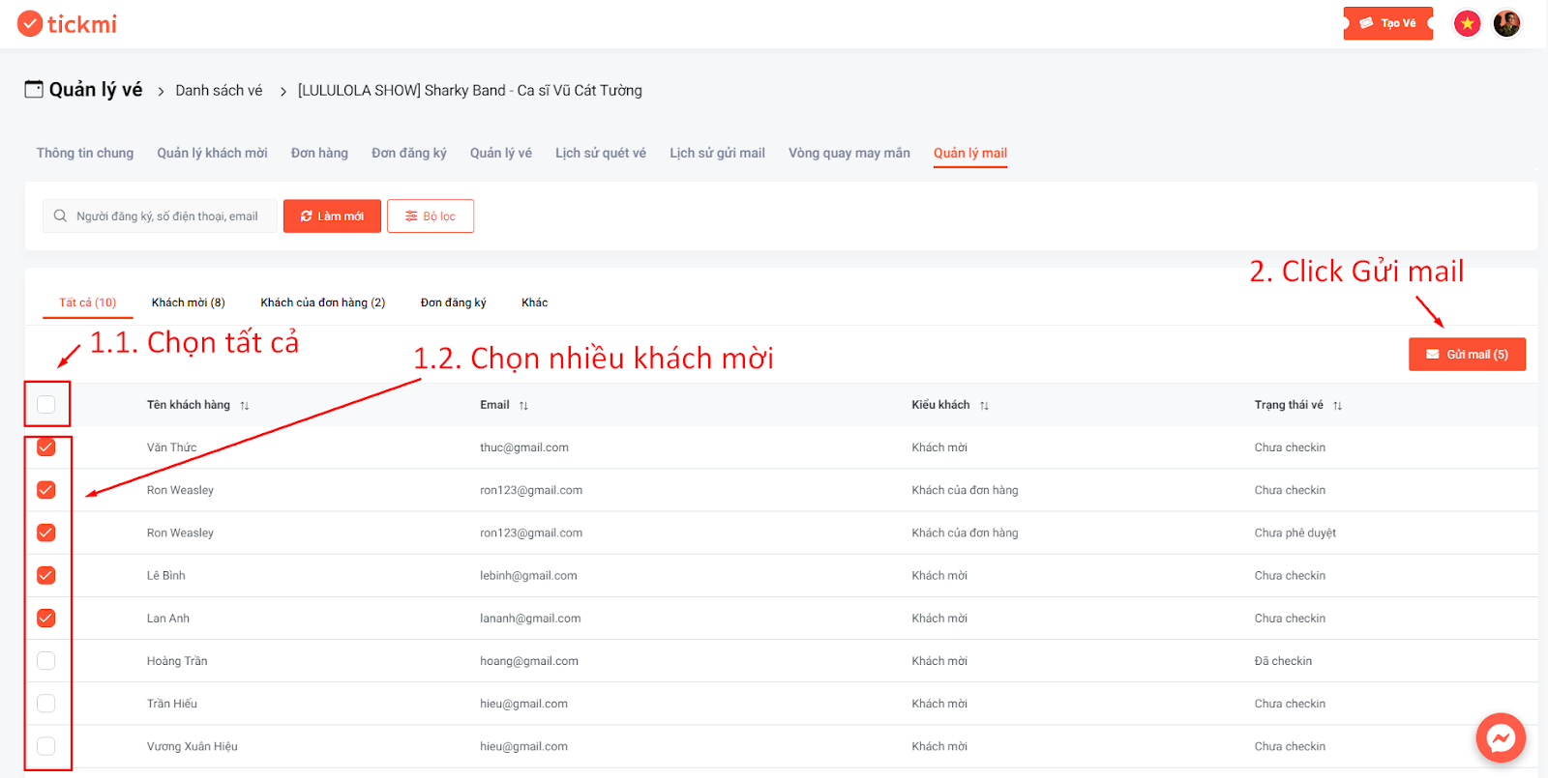Uncheck the Văn Thức row checkbox
Screen dimensions: 1548x778
pos(46,447)
